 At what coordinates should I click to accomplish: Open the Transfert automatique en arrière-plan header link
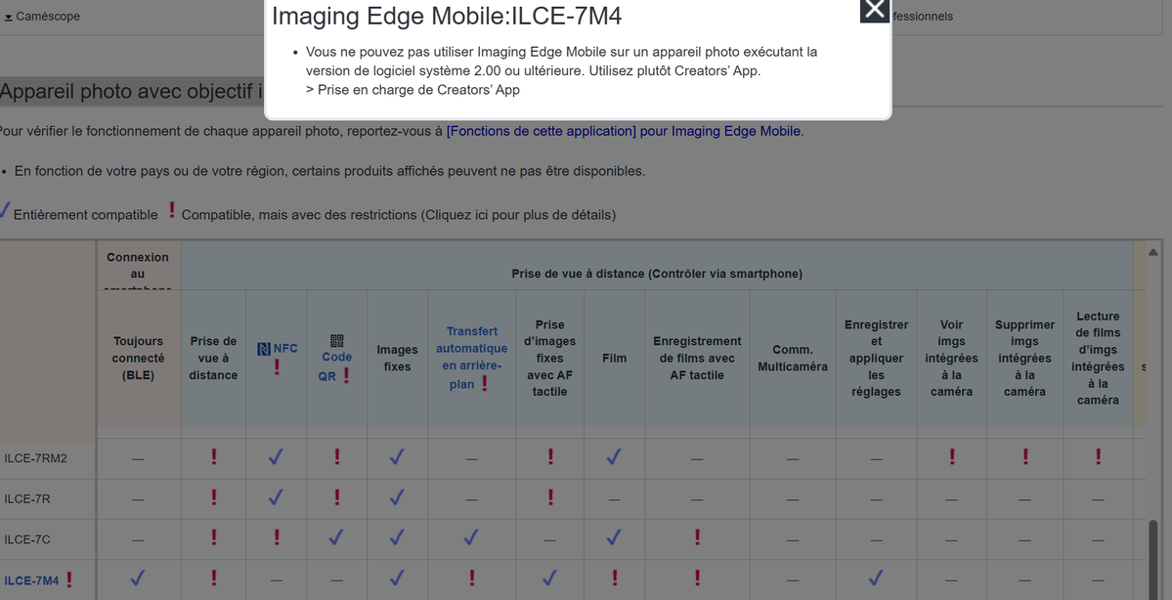pyautogui.click(x=471, y=349)
